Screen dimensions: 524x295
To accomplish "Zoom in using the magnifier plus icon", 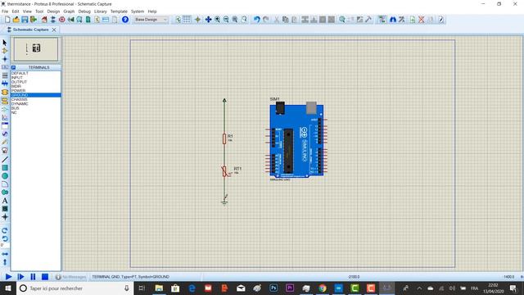I will [x=218, y=20].
